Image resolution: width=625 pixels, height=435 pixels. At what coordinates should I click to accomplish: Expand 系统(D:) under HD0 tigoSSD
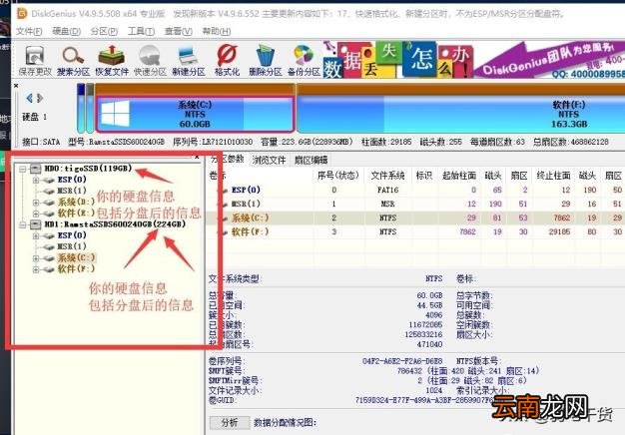pos(36,203)
